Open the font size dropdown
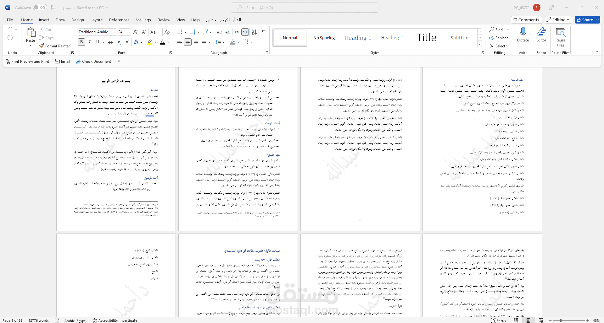Viewport: 604px width, 323px height. 129,32
